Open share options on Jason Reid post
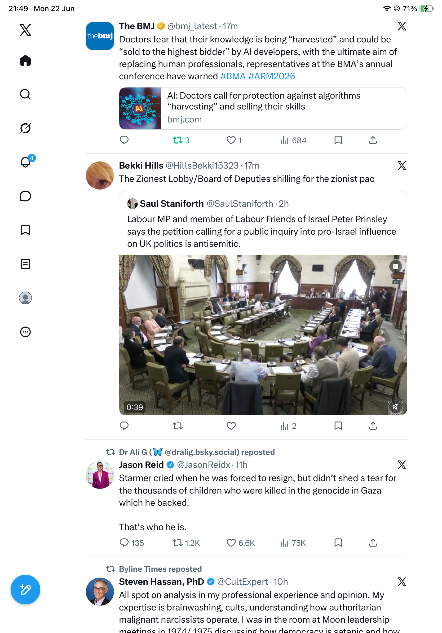The width and height of the screenshot is (442, 633). [x=373, y=543]
